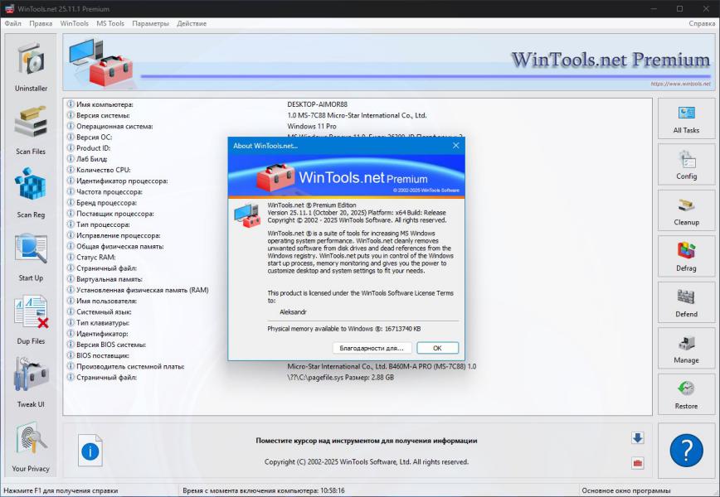
Task: Open the Параметры menu
Action: click(150, 23)
